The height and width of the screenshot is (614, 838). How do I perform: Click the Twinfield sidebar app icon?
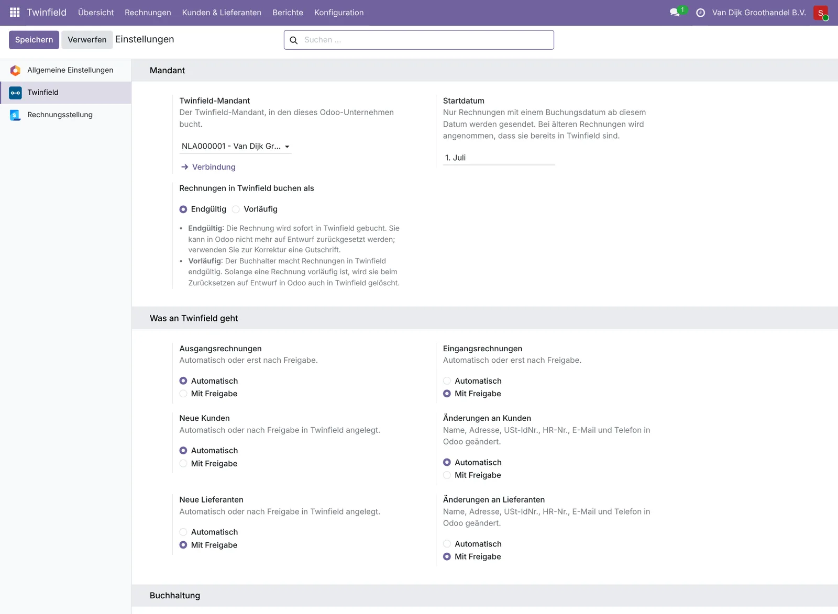pyautogui.click(x=15, y=93)
